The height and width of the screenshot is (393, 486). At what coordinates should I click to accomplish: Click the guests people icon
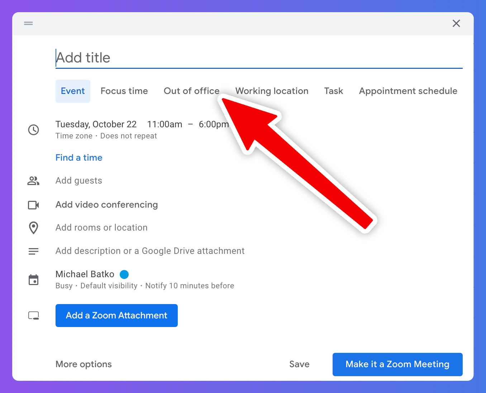pyautogui.click(x=33, y=181)
